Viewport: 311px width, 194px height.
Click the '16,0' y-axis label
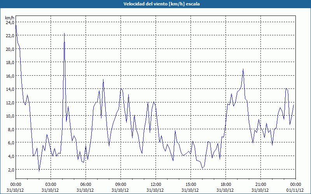(10, 76)
